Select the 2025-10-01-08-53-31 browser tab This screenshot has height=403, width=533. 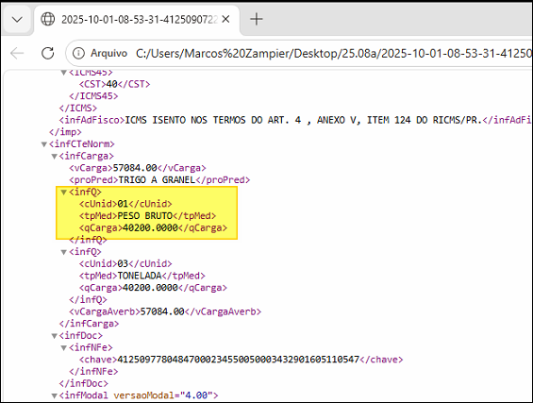click(x=137, y=20)
